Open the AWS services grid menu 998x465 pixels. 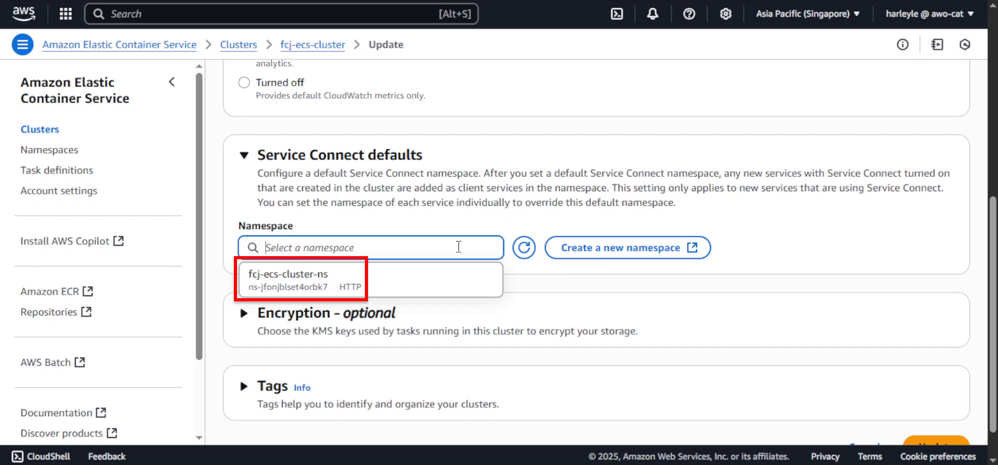tap(65, 14)
